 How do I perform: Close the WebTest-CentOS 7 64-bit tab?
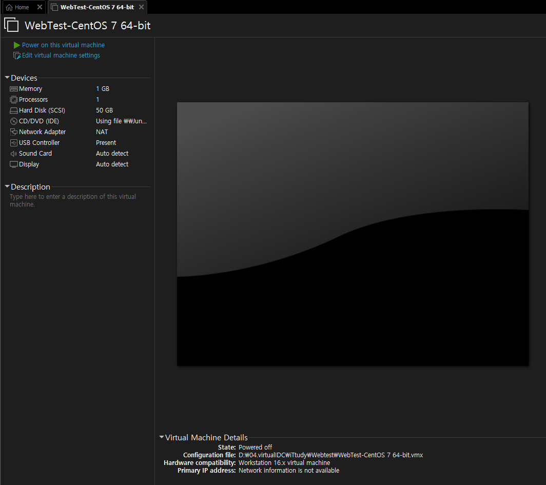click(x=141, y=7)
